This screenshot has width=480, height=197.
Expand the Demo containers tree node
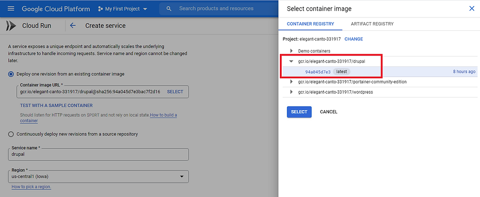tap(291, 51)
